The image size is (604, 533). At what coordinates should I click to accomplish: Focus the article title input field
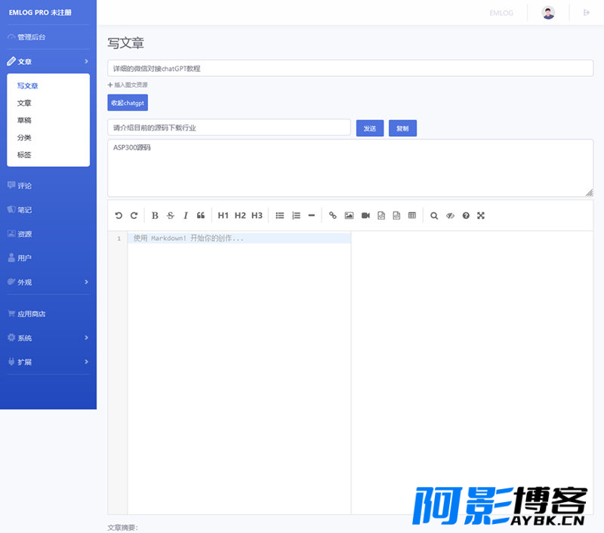click(x=350, y=68)
